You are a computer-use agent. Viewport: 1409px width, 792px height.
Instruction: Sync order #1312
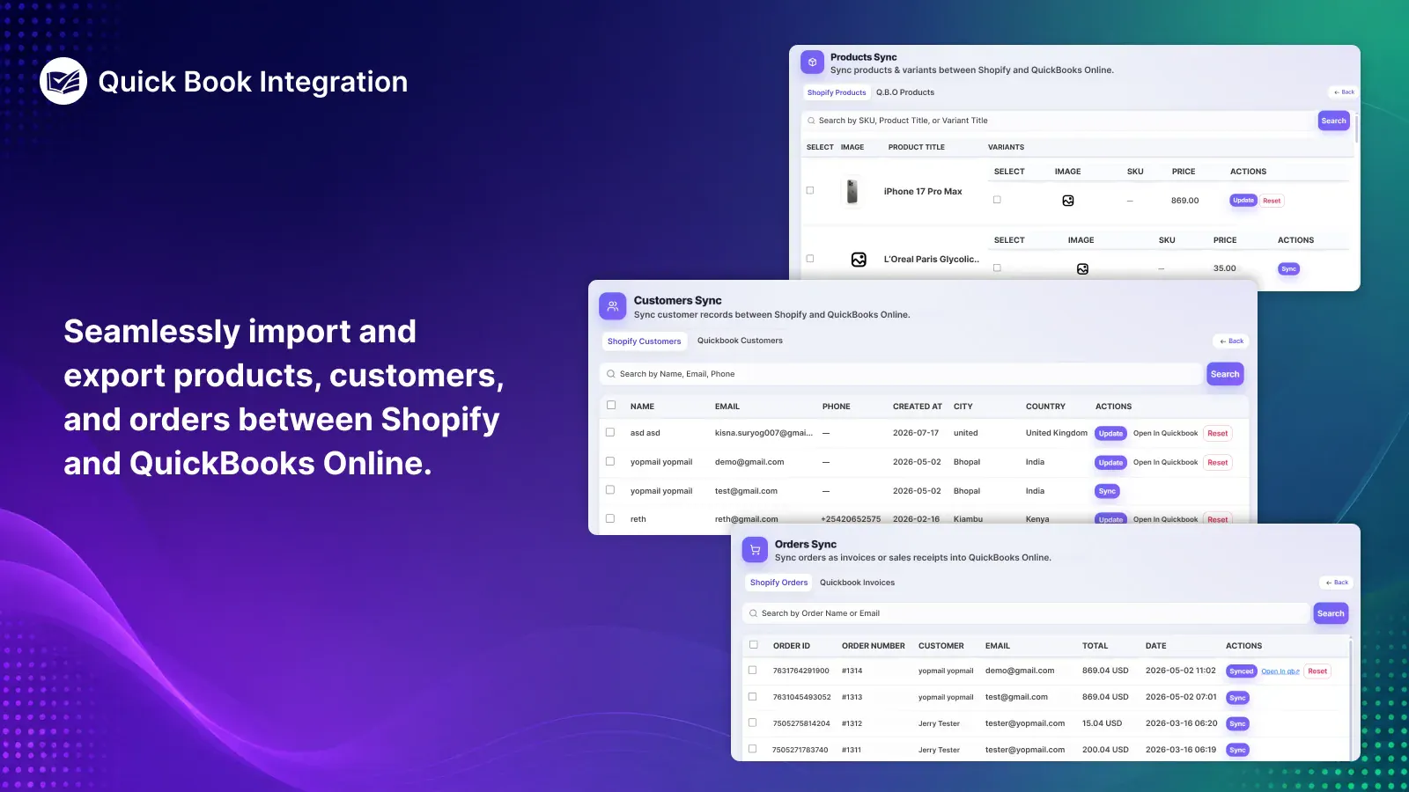tap(1237, 724)
